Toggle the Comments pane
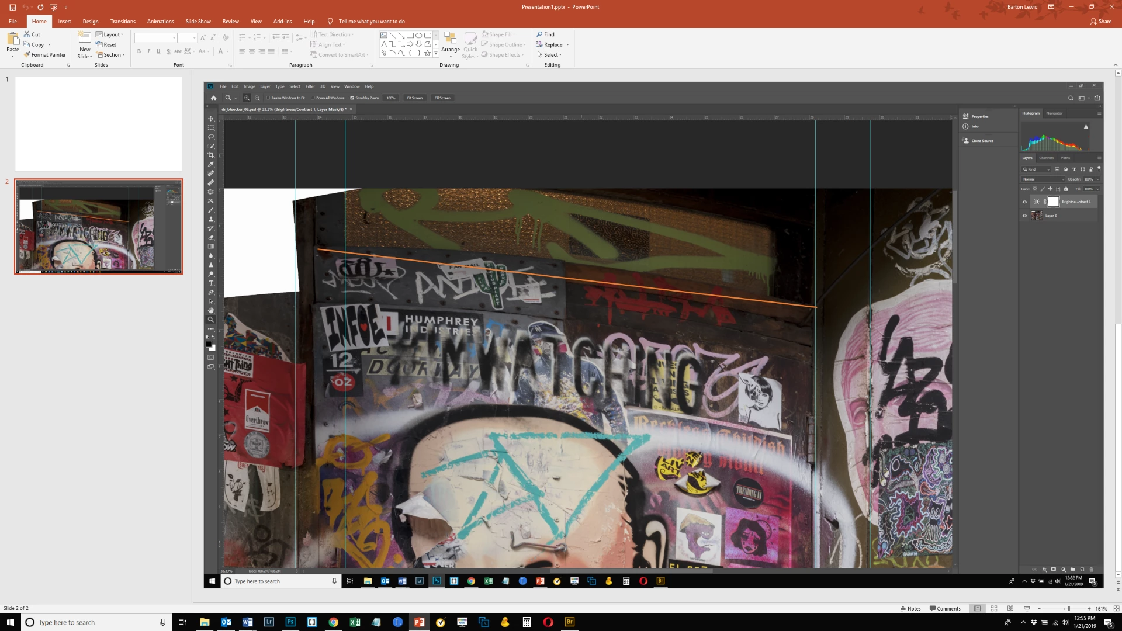This screenshot has width=1122, height=631. [945, 609]
